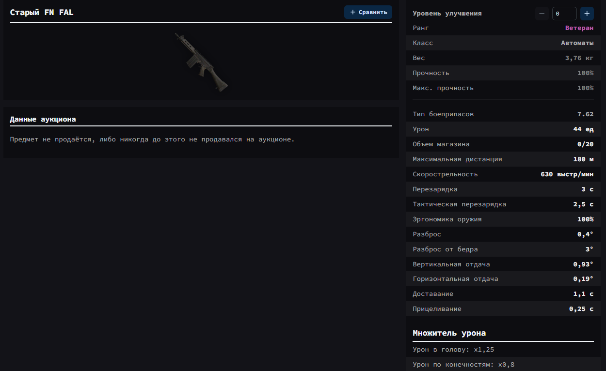Click the Класс row label
Screen dimensions: 606x371
coord(423,43)
